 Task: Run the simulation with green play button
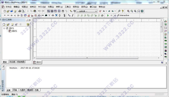108,15
